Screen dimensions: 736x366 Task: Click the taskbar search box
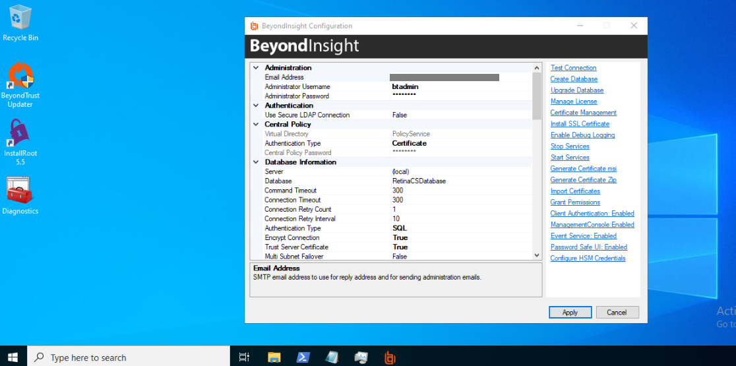click(128, 357)
